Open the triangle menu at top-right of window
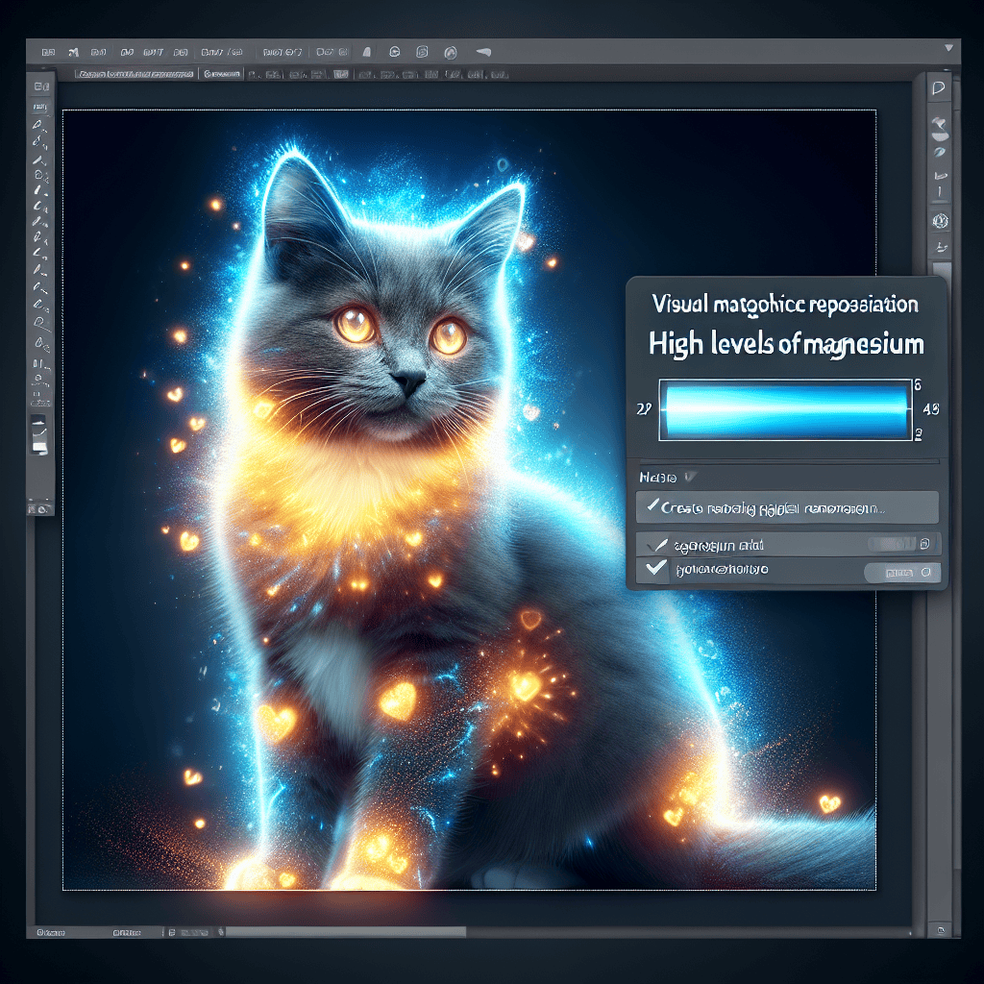984x984 pixels. pos(950,46)
